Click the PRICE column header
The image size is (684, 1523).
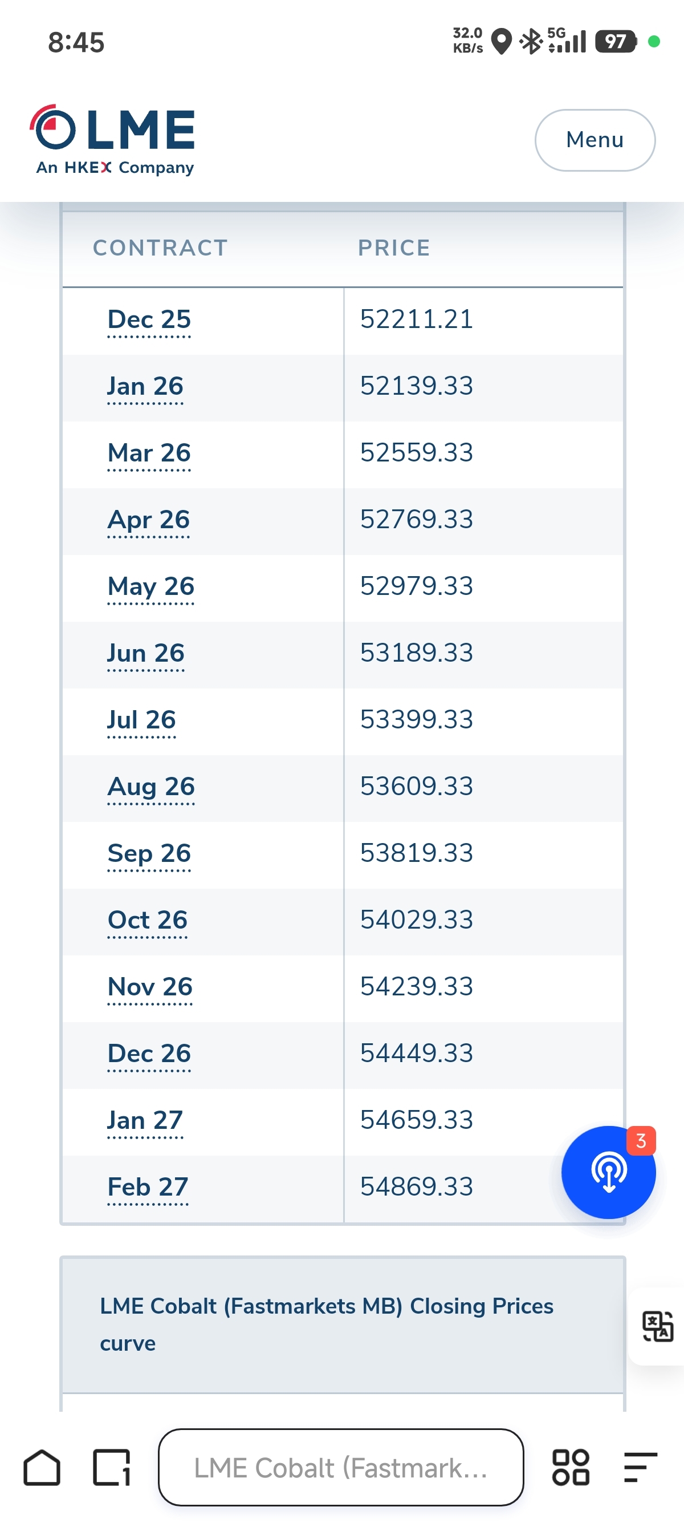tap(394, 248)
